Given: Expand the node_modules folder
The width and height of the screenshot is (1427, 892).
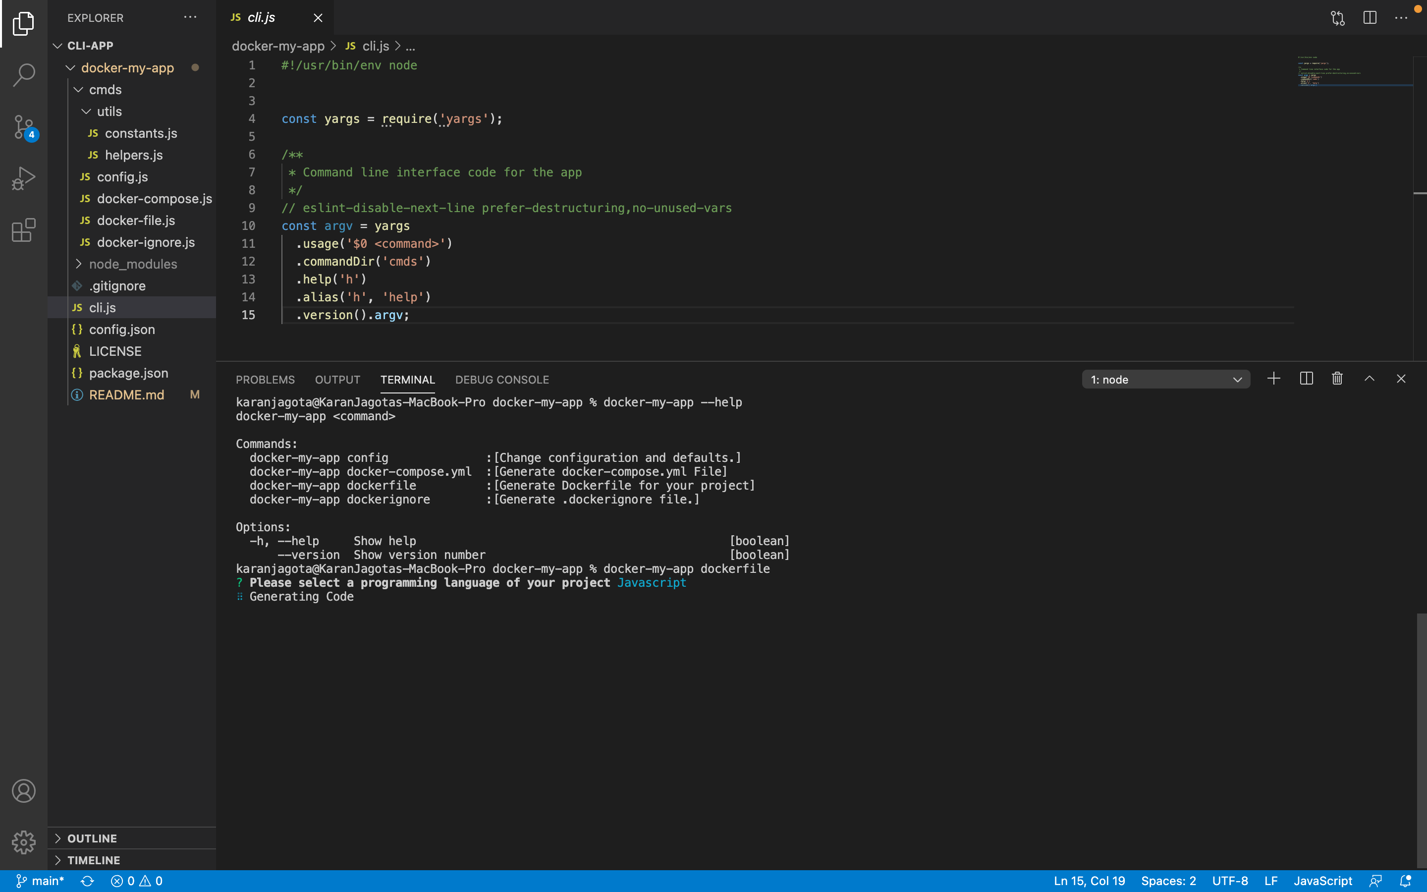Looking at the screenshot, I should click(133, 264).
